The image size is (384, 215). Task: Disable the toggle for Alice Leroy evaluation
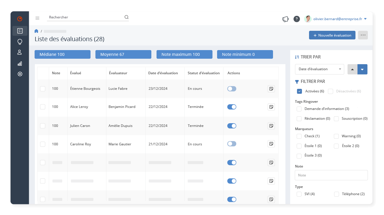pyautogui.click(x=231, y=107)
